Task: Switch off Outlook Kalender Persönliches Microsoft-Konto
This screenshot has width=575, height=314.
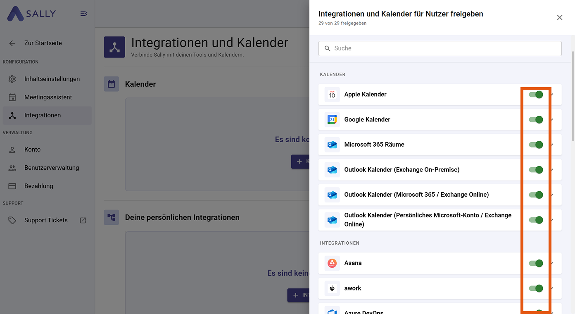Action: pos(536,220)
